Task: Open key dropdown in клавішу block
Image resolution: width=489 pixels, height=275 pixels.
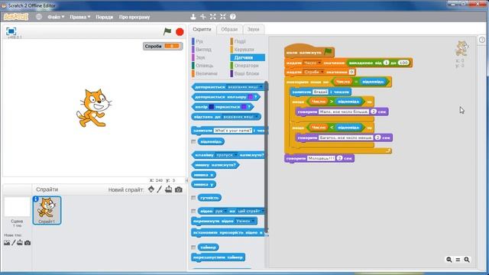Action: click(236, 155)
